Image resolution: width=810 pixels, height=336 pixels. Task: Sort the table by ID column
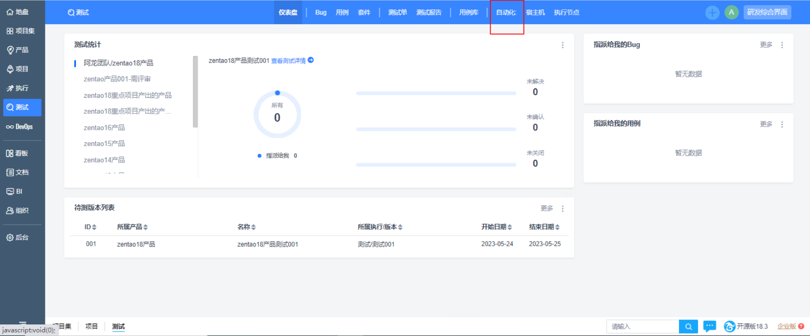point(90,227)
